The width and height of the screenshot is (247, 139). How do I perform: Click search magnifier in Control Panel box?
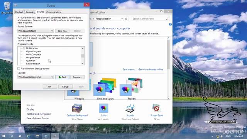pyautogui.click(x=167, y=19)
